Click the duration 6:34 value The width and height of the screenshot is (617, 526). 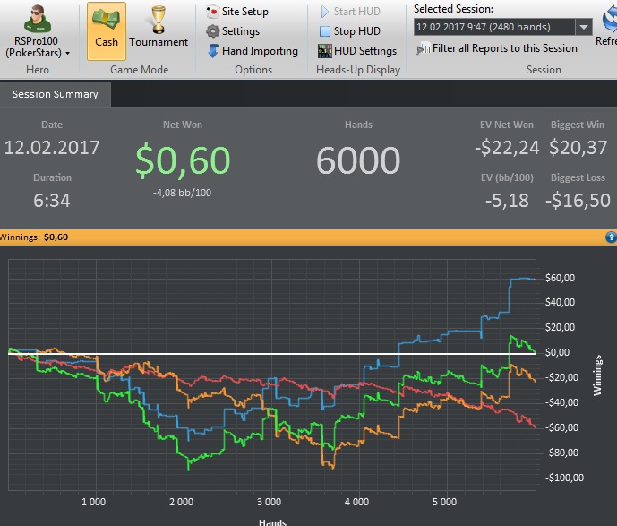(x=52, y=201)
